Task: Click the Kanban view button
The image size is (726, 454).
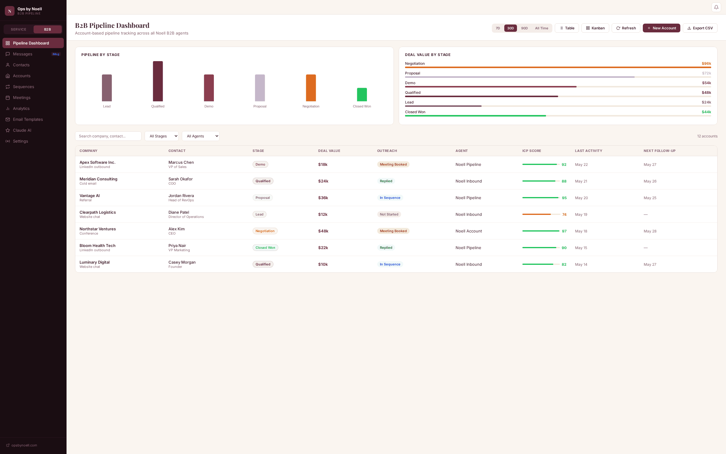Action: pos(595,28)
